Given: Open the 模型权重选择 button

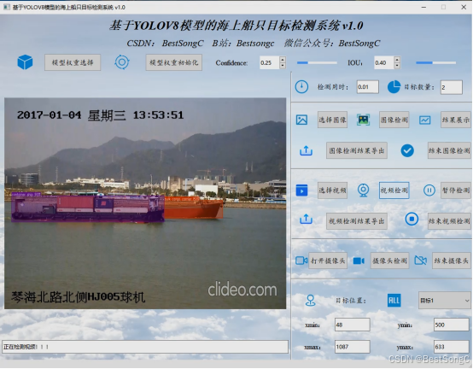Looking at the screenshot, I should pyautogui.click(x=73, y=62).
